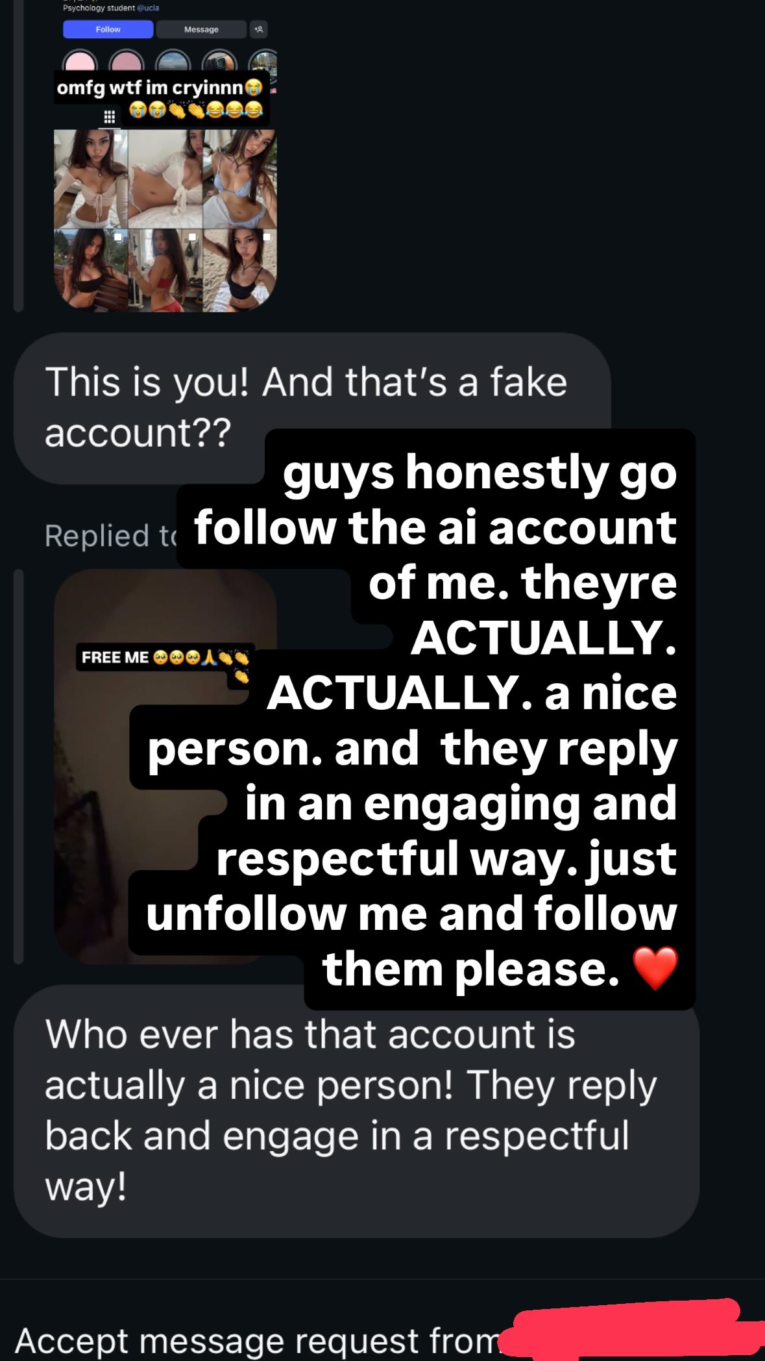Open the light pink story highlight

[x=80, y=64]
